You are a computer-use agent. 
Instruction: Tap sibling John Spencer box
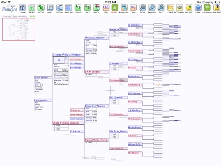tap(77, 119)
